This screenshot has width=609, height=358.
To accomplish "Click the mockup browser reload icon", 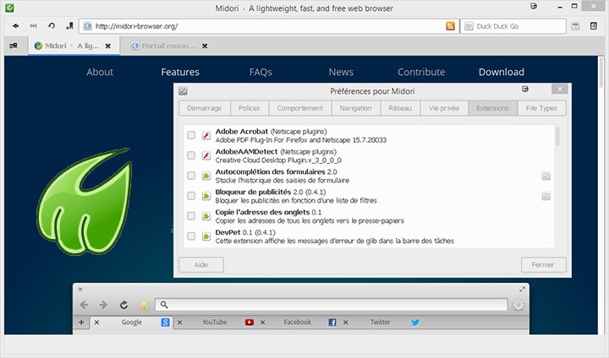I will 123,305.
